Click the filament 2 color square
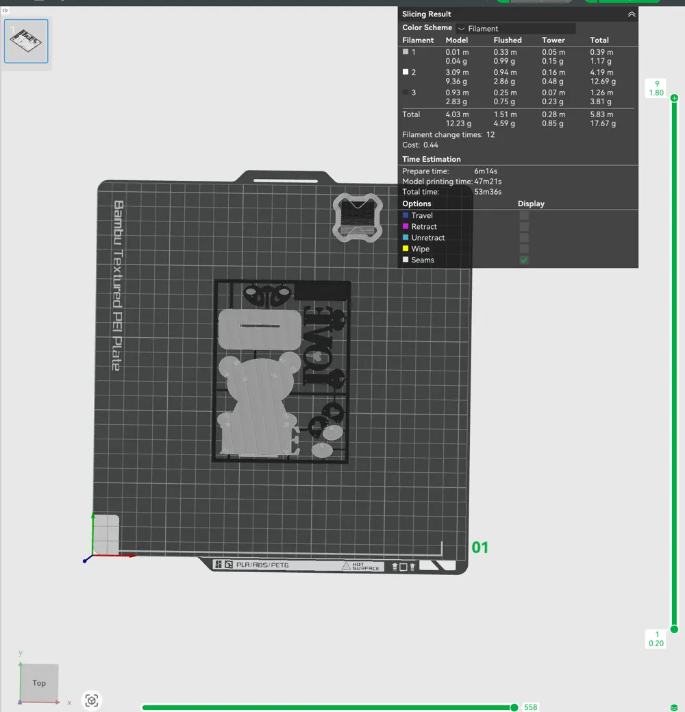The image size is (685, 712). [x=406, y=72]
